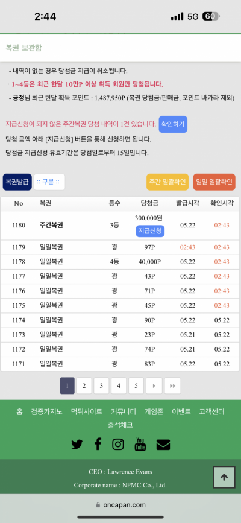
Task: Open the Facebook icon in footer
Action: coord(98,444)
